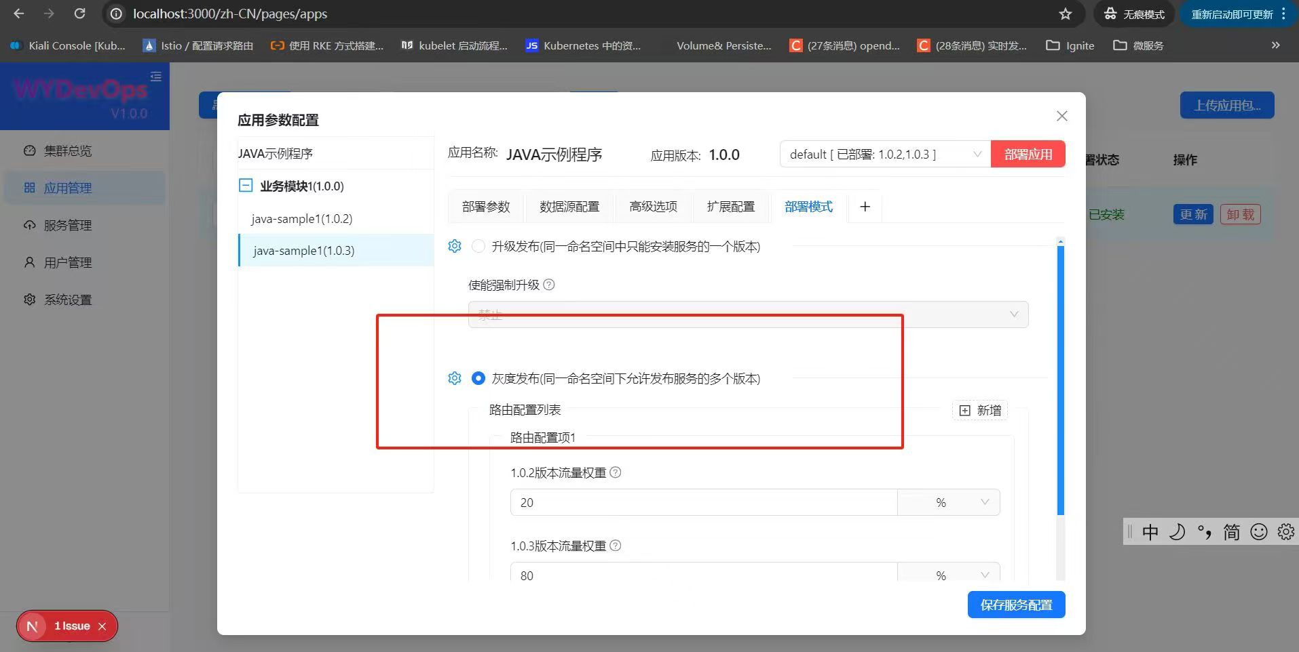Dismiss the 1 Issue badge close icon
Viewport: 1299px width, 652px height.
click(102, 626)
